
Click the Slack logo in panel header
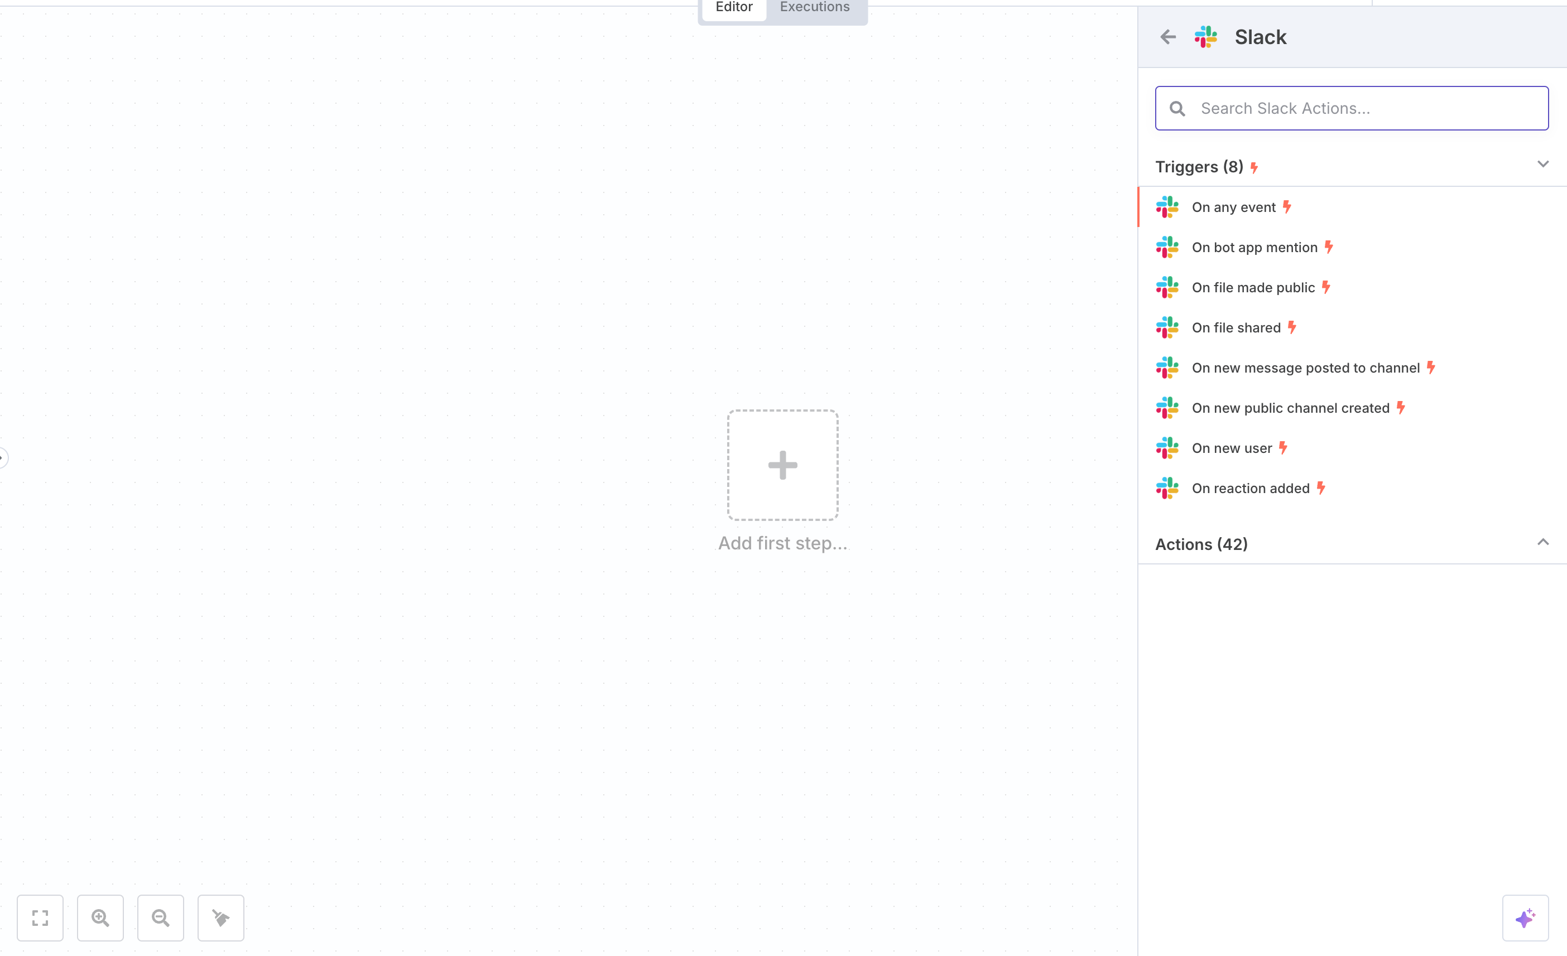point(1205,37)
